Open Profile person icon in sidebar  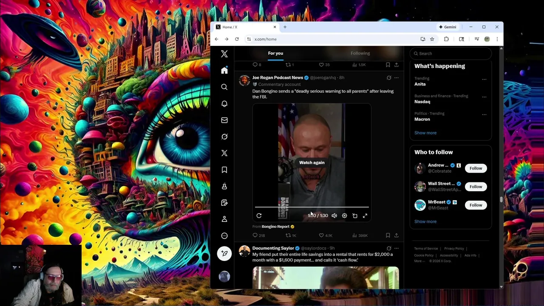[x=224, y=219]
